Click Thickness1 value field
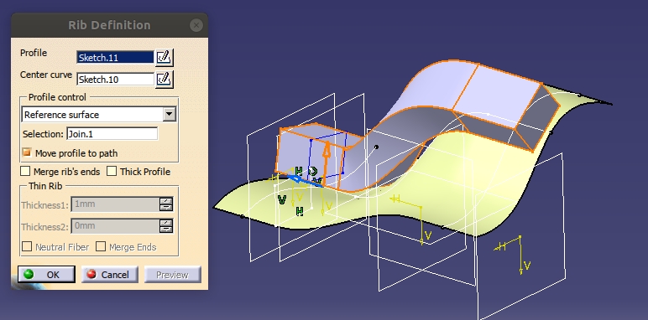This screenshot has height=320, width=648. pos(115,204)
